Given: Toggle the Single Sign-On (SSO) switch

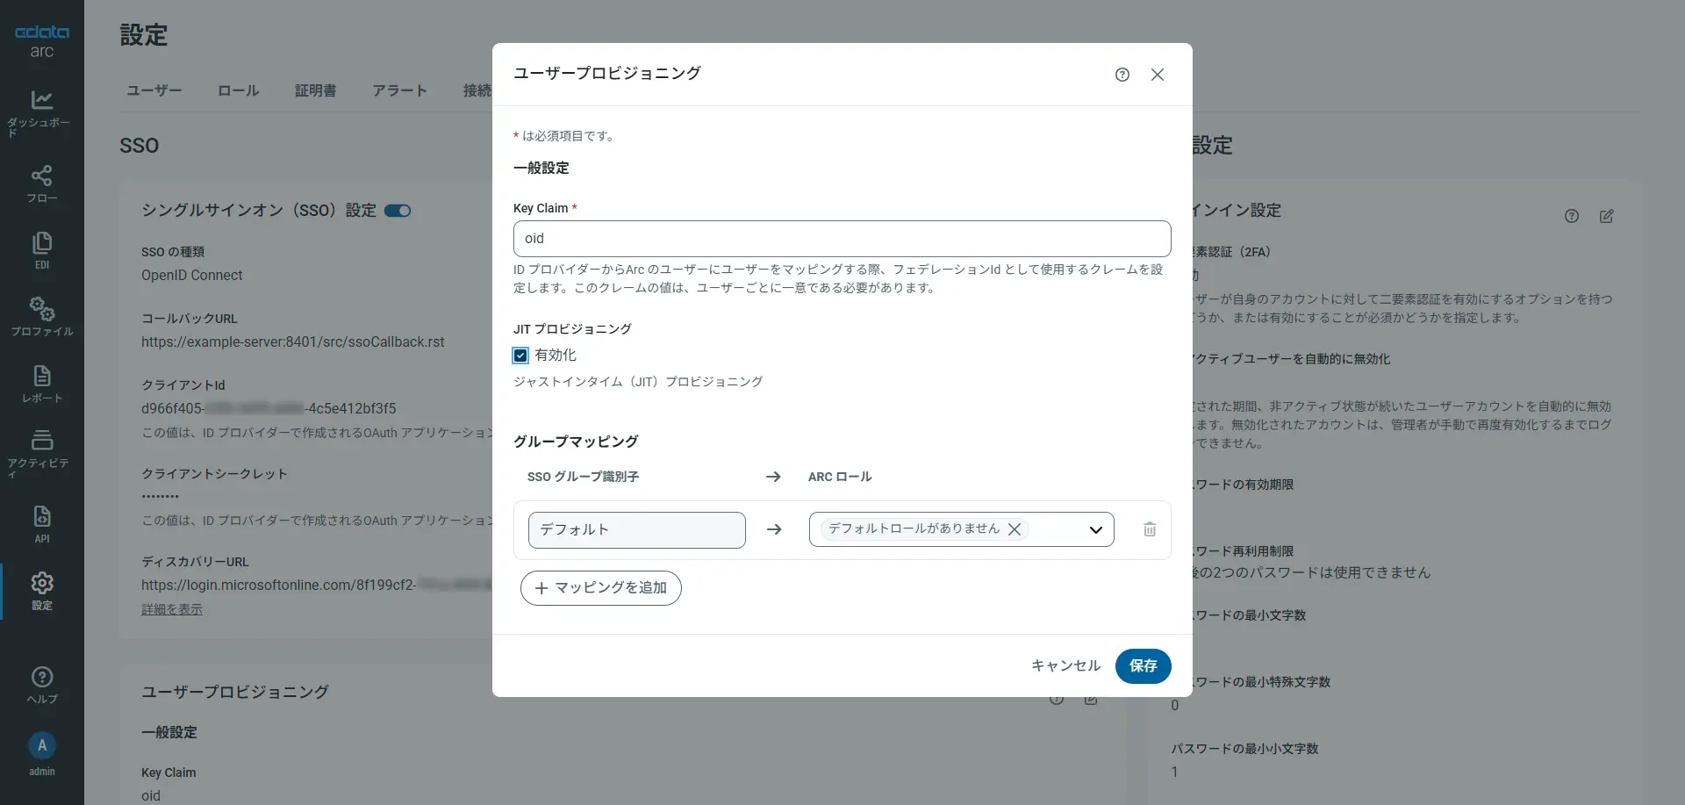Looking at the screenshot, I should [x=398, y=211].
